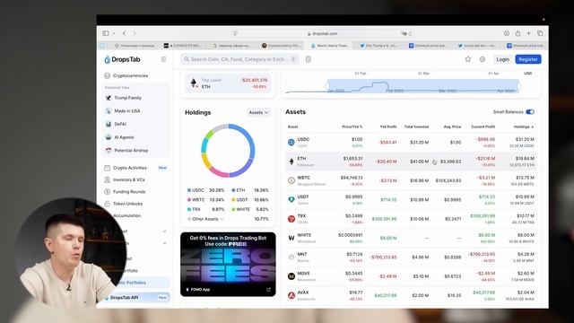
Task: Click the DropsTab logo
Action: (122, 59)
